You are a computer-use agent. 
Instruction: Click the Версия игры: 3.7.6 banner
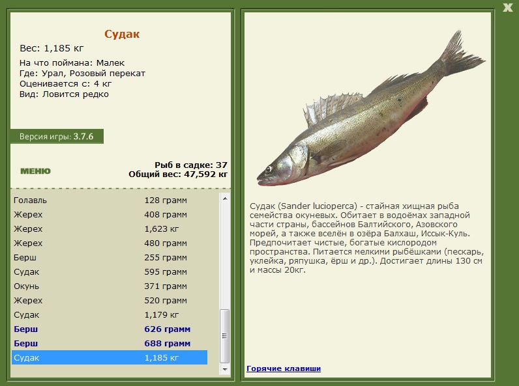(57, 137)
